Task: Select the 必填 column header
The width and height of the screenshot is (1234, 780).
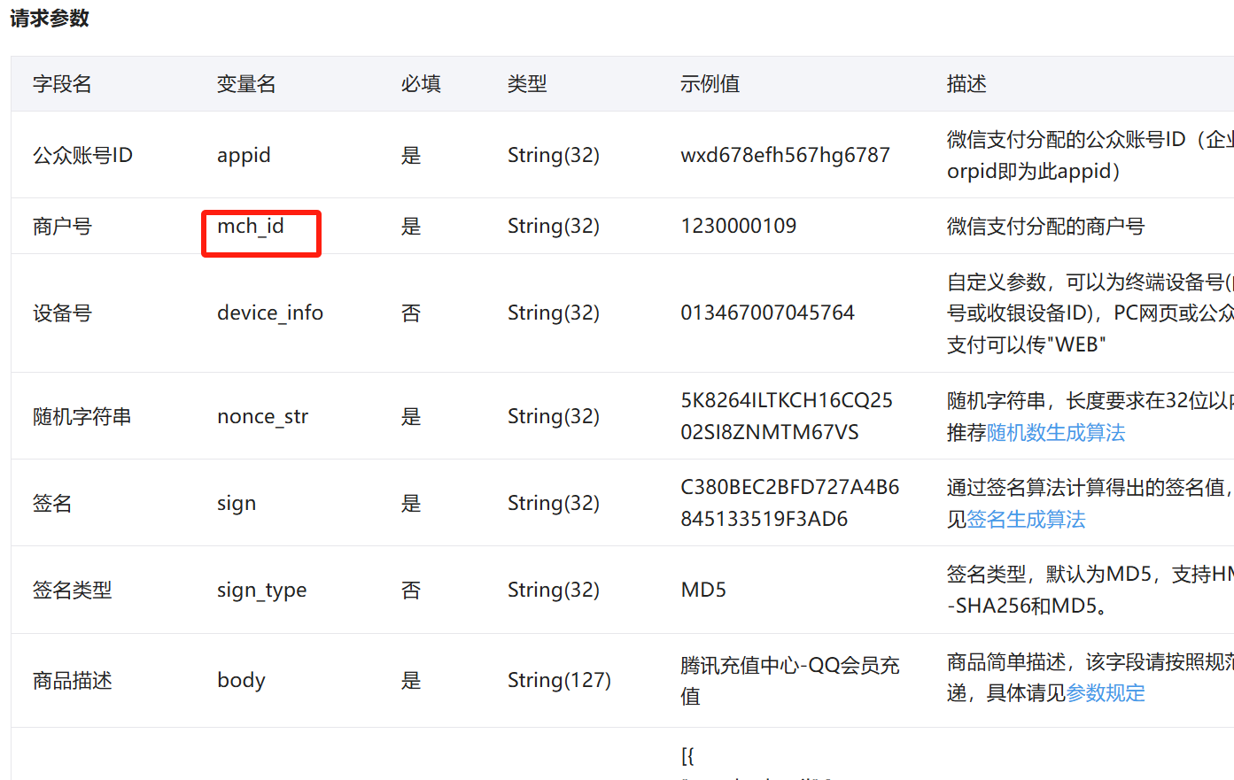Action: (x=421, y=83)
